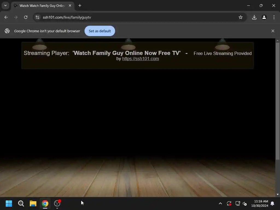Image resolution: width=280 pixels, height=210 pixels.
Task: Open Chrome downloads icon
Action: [x=254, y=17]
